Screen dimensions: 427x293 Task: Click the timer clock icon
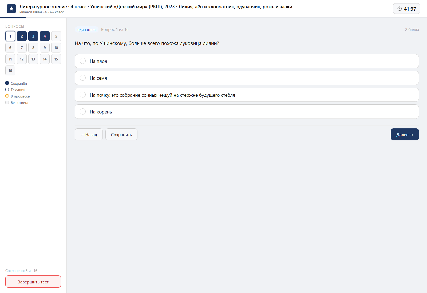click(400, 9)
